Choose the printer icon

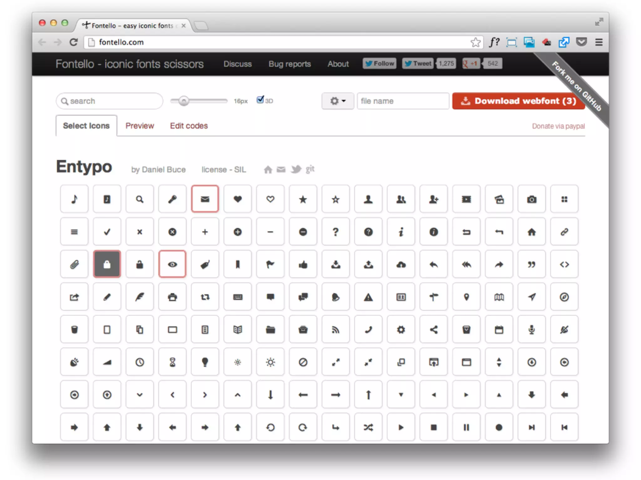tap(172, 297)
